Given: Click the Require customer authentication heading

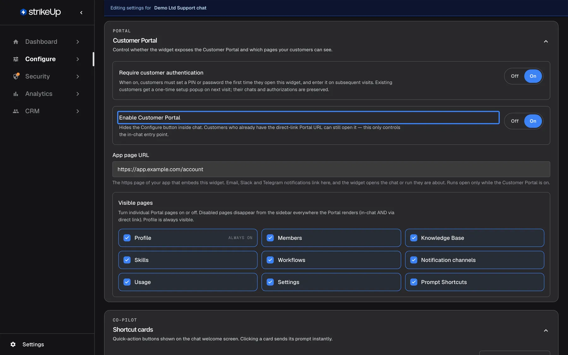Looking at the screenshot, I should point(161,73).
